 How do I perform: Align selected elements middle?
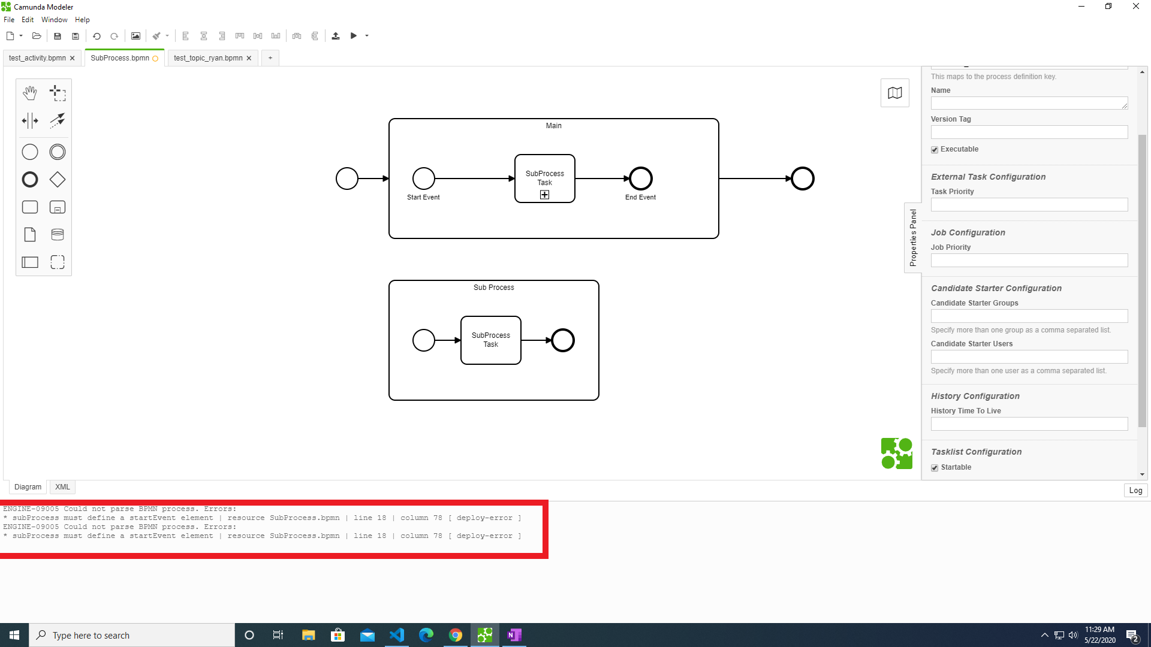[x=258, y=36]
